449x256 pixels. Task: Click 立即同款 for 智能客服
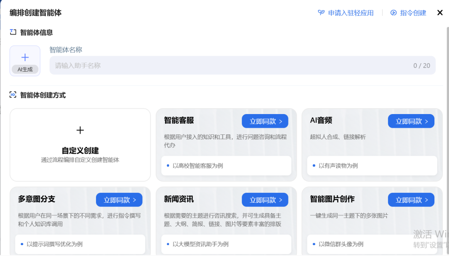tap(265, 121)
